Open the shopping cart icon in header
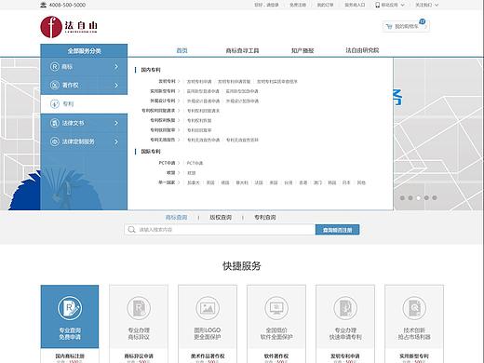The image size is (484, 363). 389,26
